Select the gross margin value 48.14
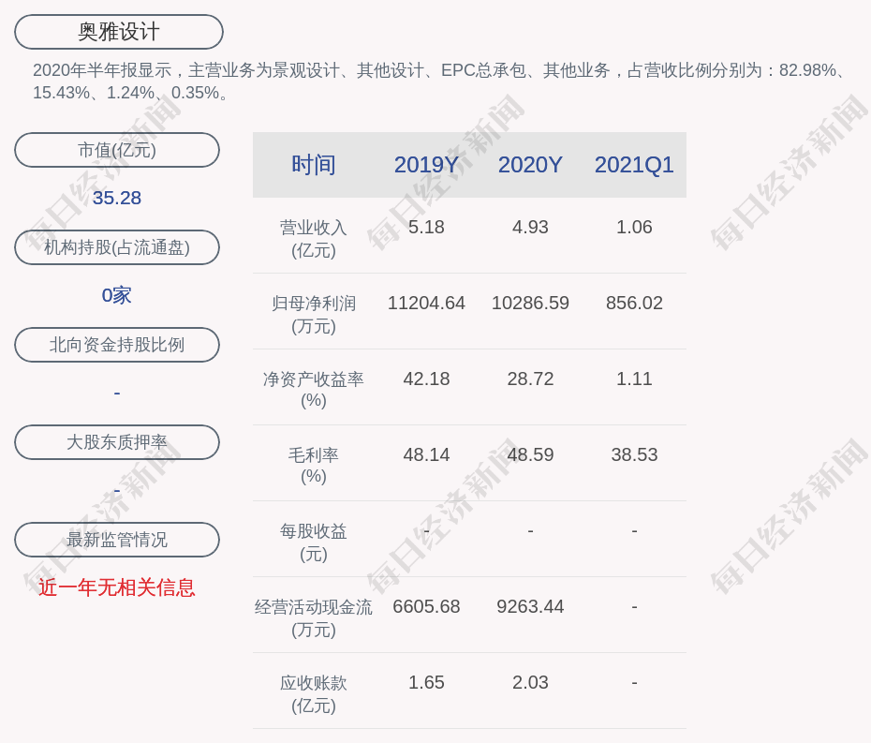This screenshot has height=743, width=871. [426, 454]
